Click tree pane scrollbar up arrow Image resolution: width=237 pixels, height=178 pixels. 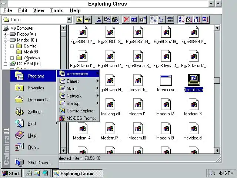click(63, 28)
